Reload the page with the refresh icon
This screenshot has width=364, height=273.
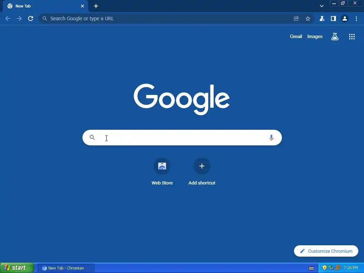pos(31,18)
